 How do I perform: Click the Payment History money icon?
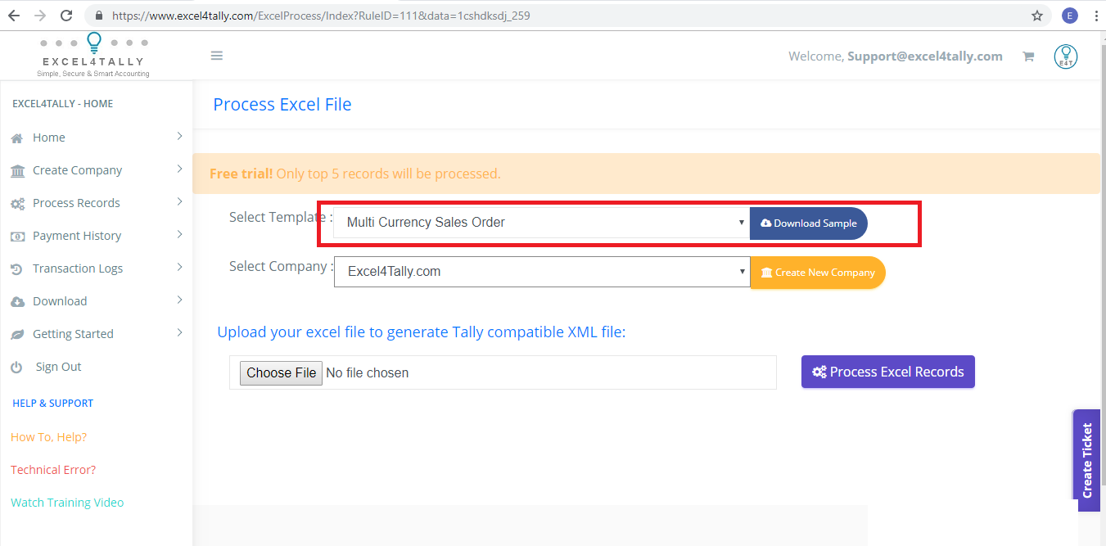pos(17,237)
